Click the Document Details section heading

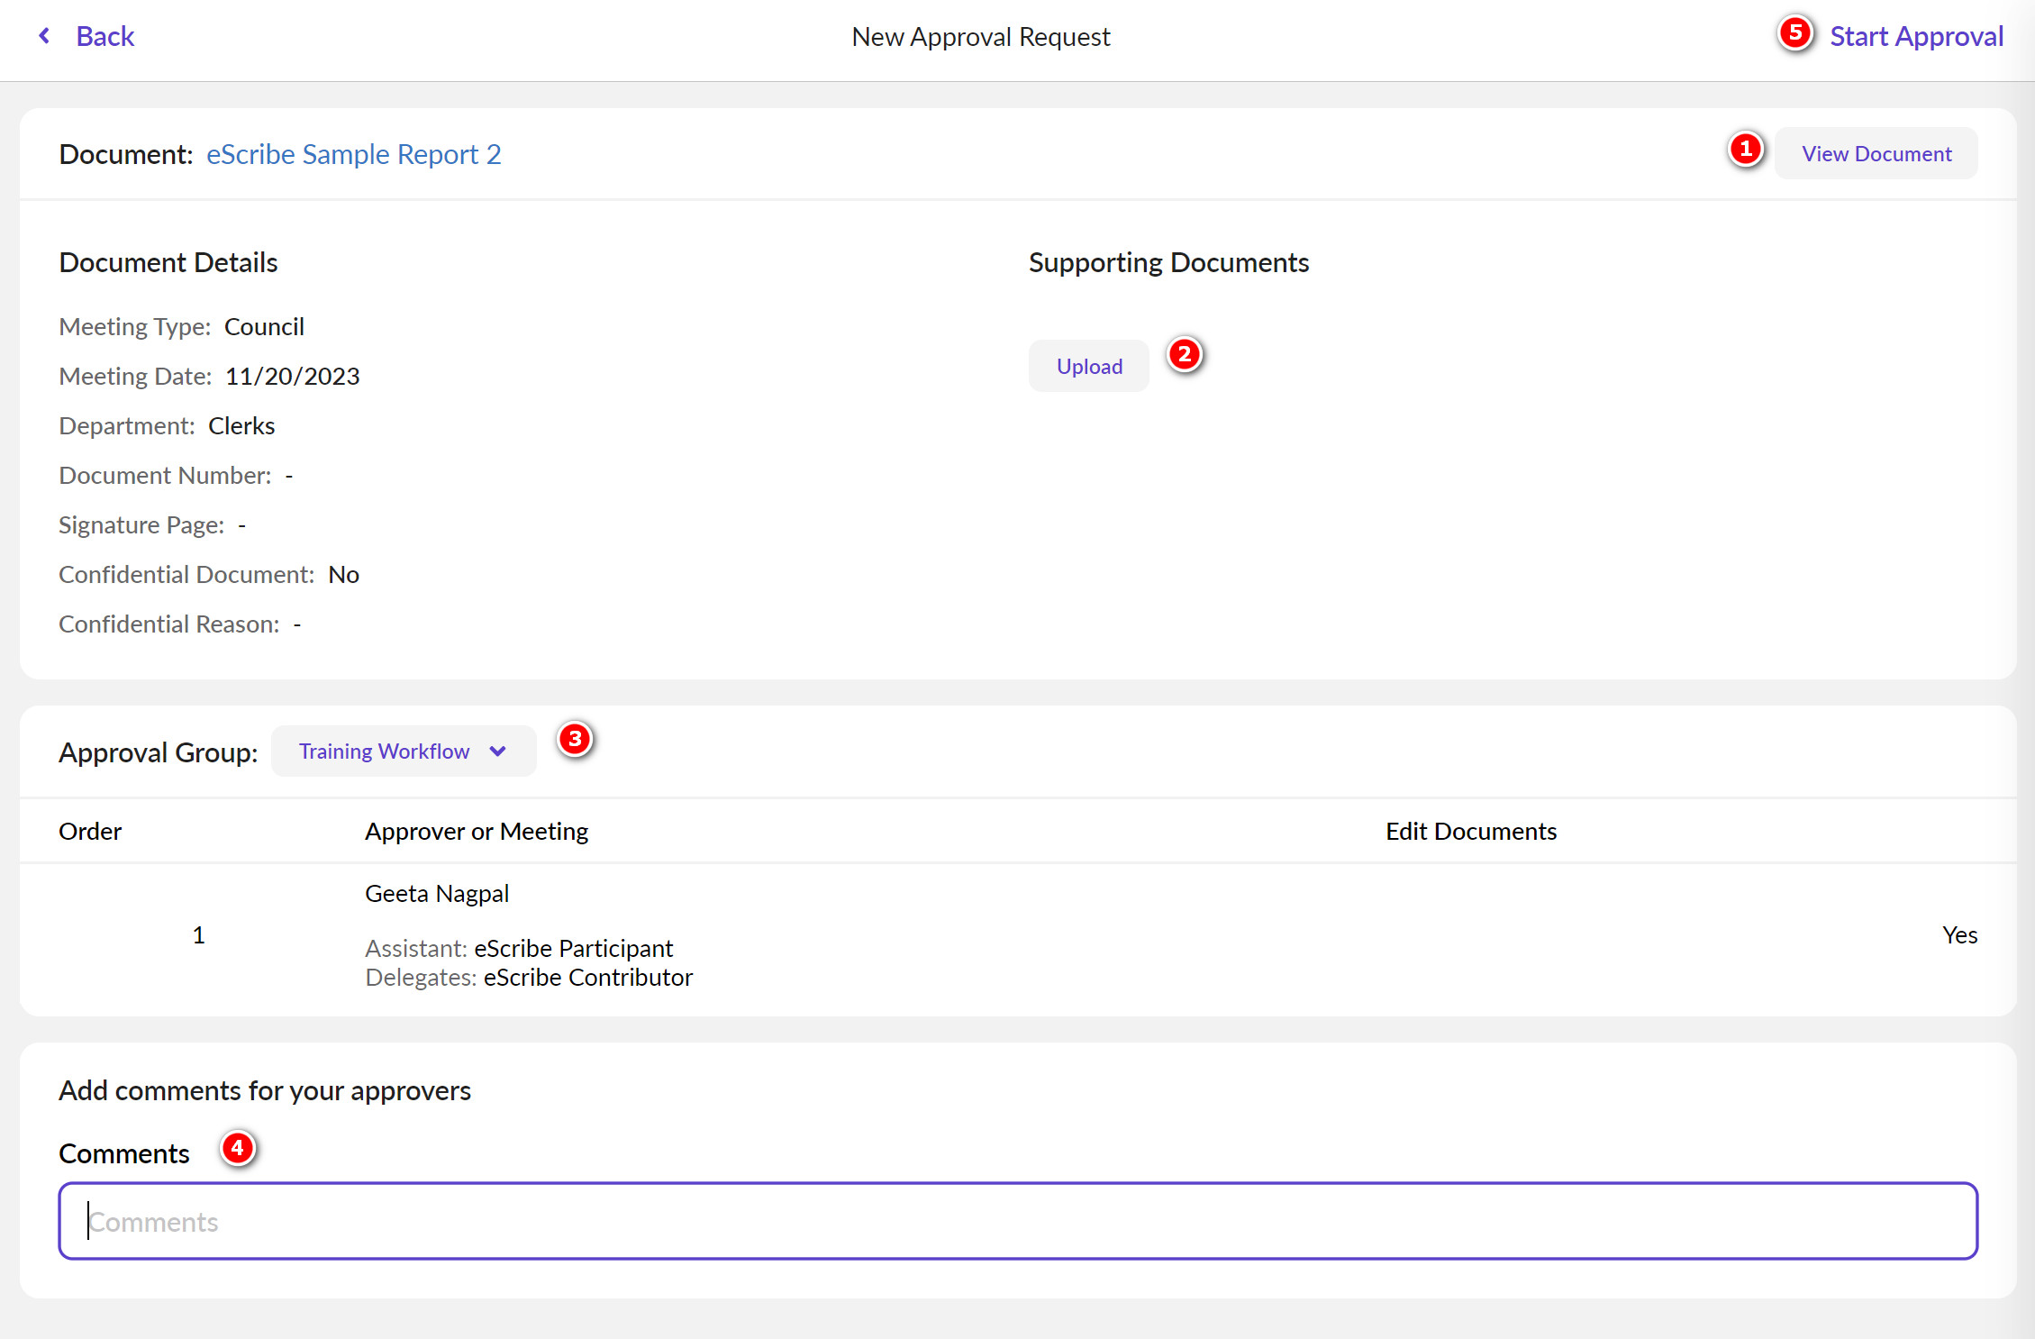168,262
